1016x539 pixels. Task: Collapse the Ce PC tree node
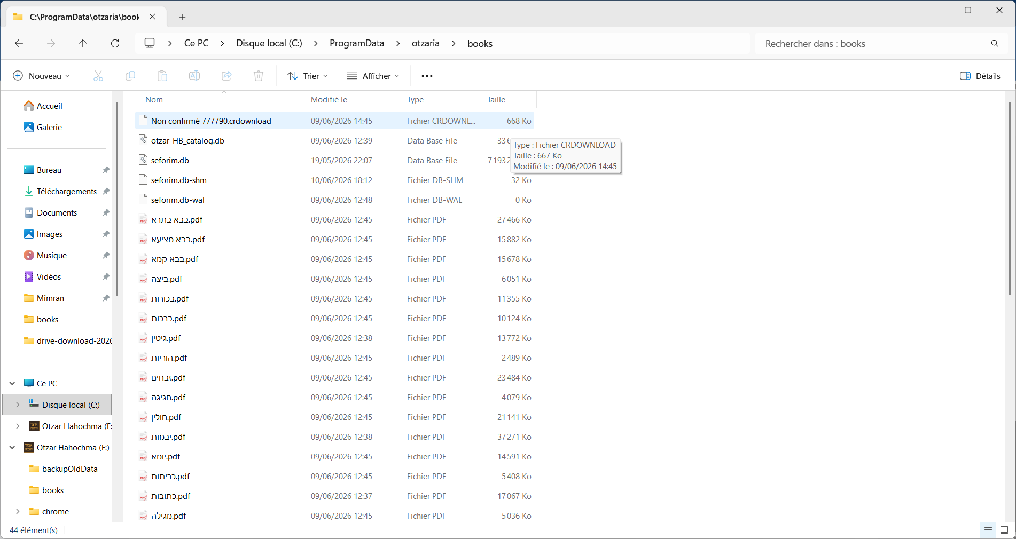(12, 383)
